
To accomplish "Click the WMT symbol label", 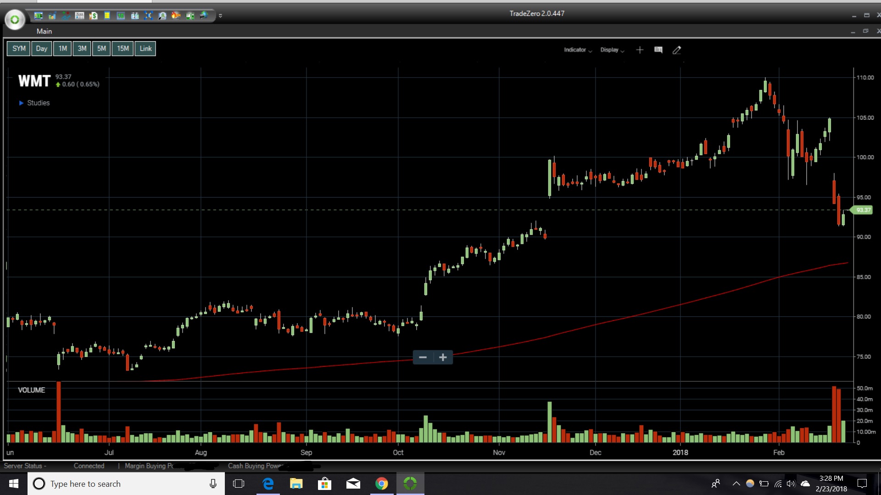I will coord(34,81).
